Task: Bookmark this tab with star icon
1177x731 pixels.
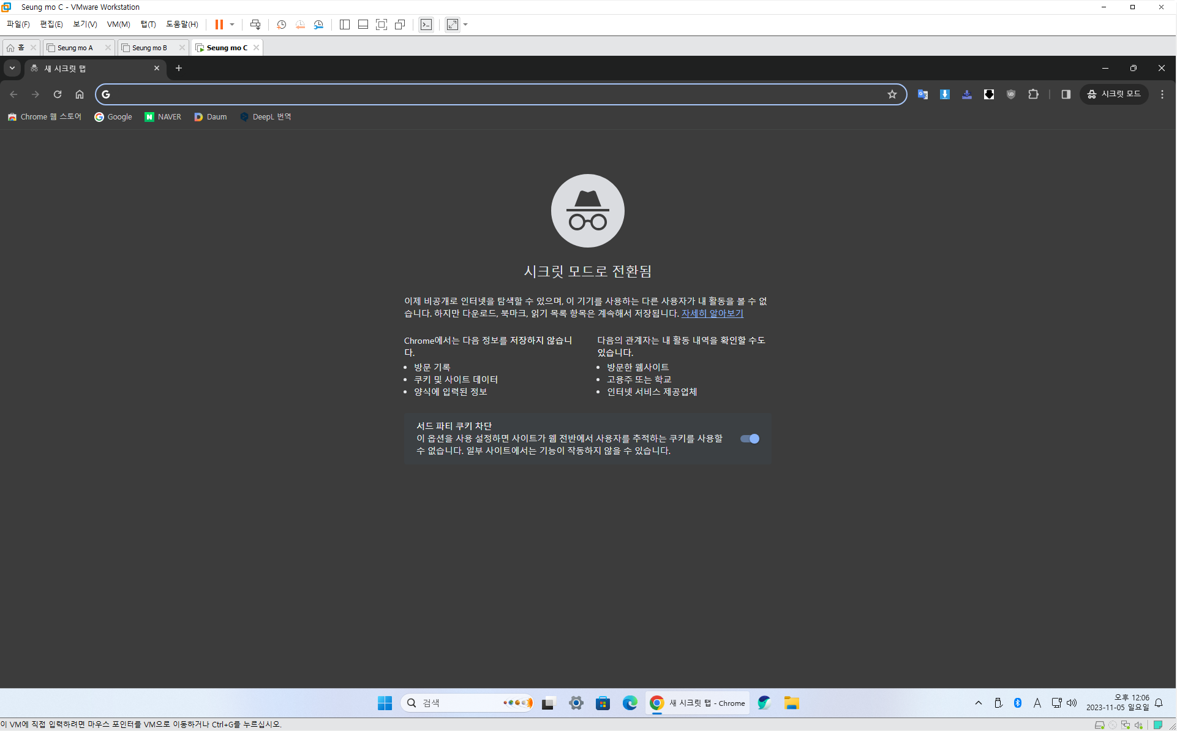Action: pos(892,94)
